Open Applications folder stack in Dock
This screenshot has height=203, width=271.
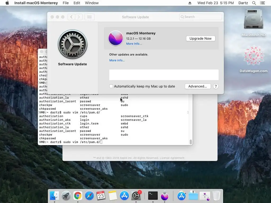[x=182, y=196]
